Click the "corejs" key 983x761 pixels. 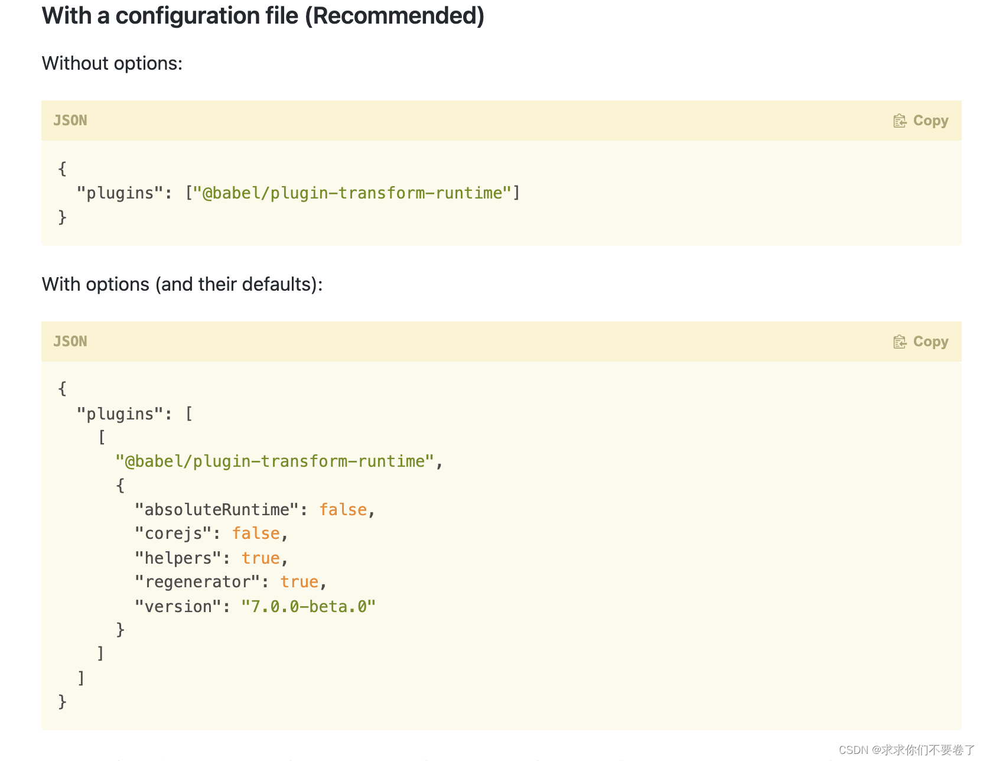click(x=173, y=534)
